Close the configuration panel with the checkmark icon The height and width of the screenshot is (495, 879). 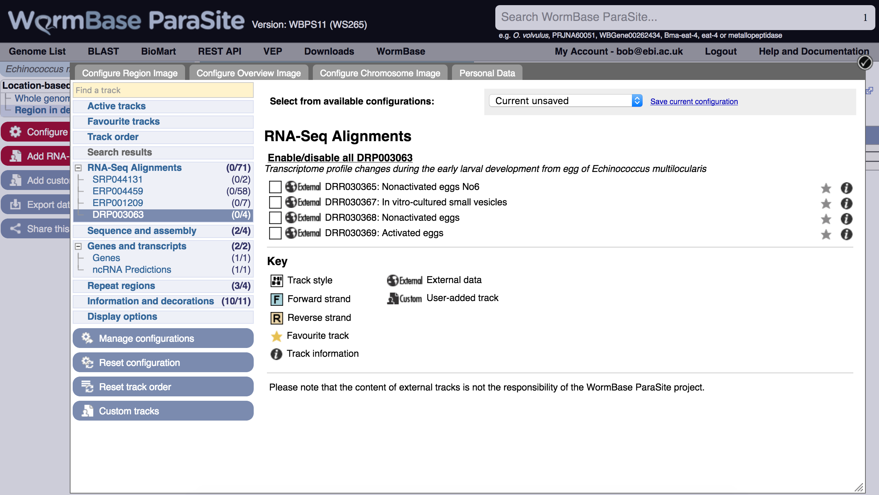click(x=865, y=62)
